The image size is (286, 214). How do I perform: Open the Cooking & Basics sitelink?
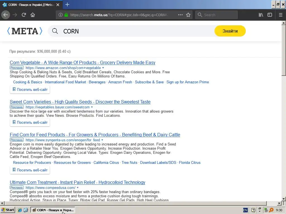click(x=28, y=82)
